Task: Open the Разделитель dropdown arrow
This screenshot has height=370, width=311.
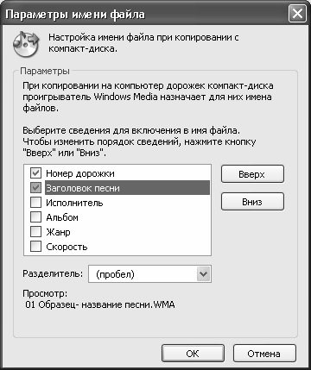Action: click(x=203, y=274)
